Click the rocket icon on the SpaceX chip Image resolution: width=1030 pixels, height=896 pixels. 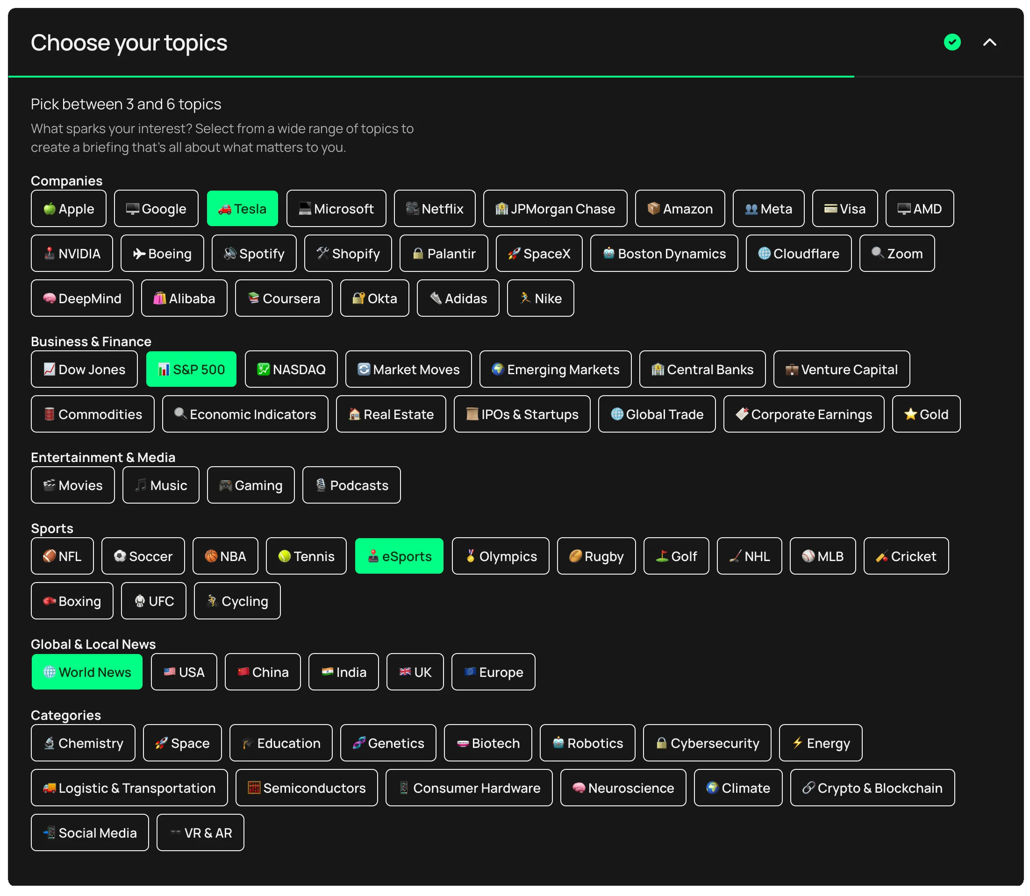[x=514, y=254]
